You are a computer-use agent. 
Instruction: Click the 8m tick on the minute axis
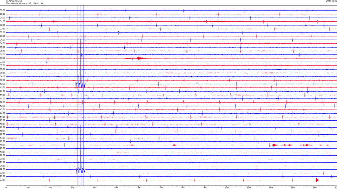tap(94, 188)
